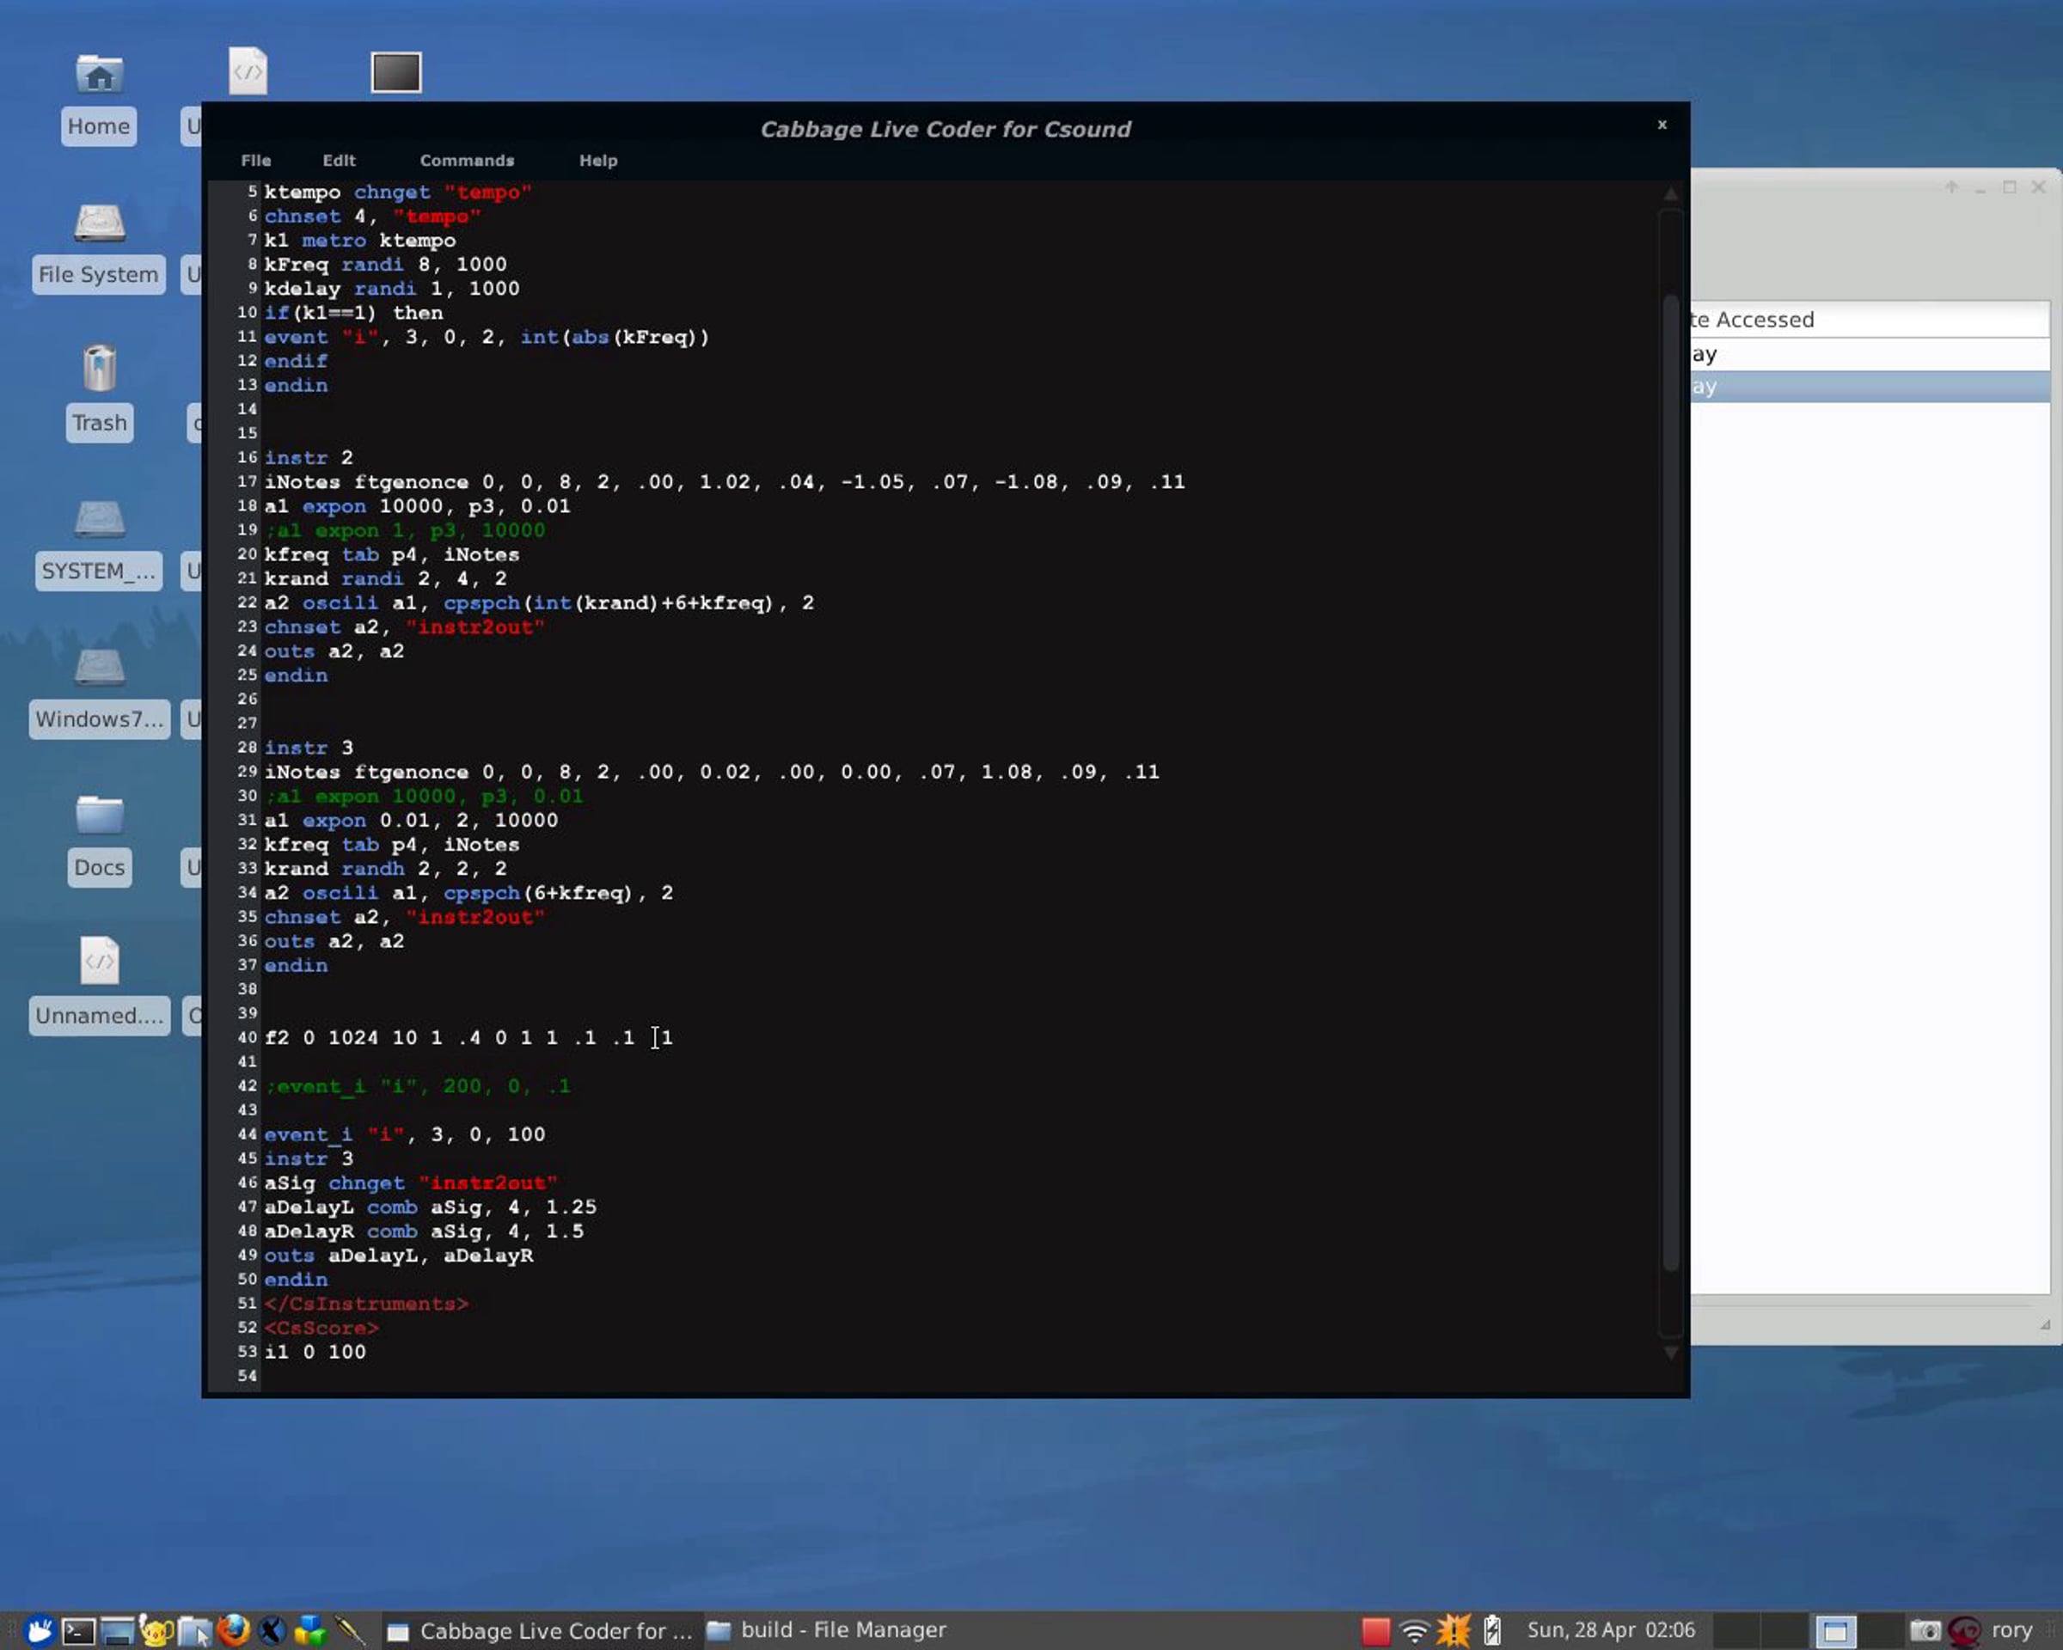Click the '<CsScore>' tag line

click(x=321, y=1329)
